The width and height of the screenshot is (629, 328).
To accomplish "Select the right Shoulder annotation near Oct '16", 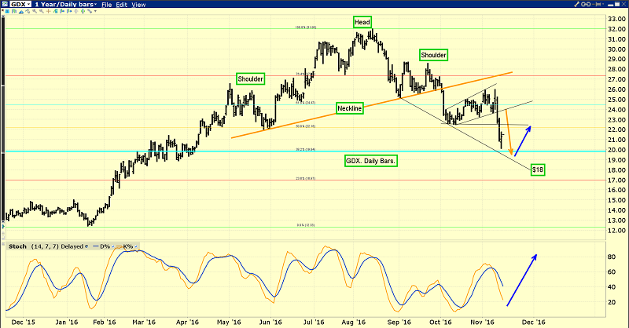I will coord(434,55).
